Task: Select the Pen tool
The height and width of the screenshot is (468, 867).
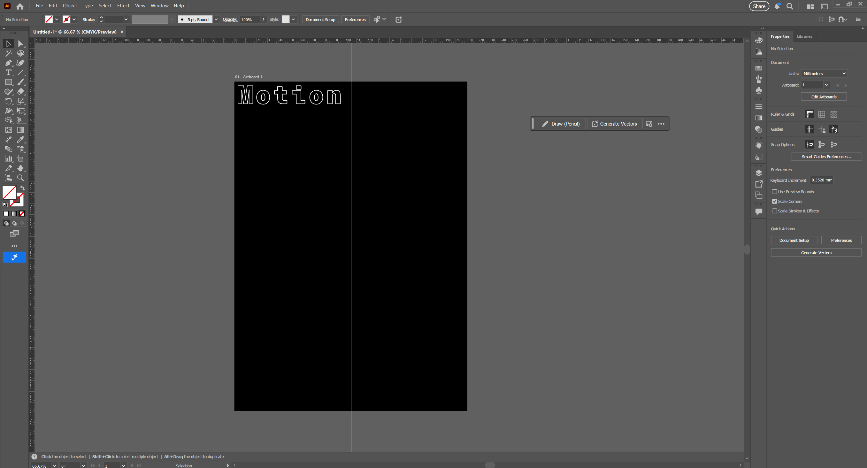Action: 8,63
